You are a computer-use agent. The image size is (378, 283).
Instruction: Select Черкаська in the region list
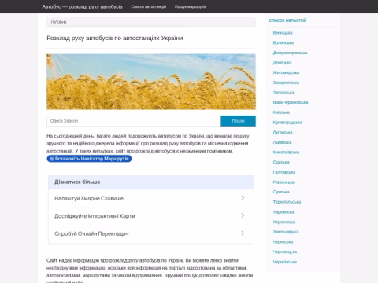(283, 242)
